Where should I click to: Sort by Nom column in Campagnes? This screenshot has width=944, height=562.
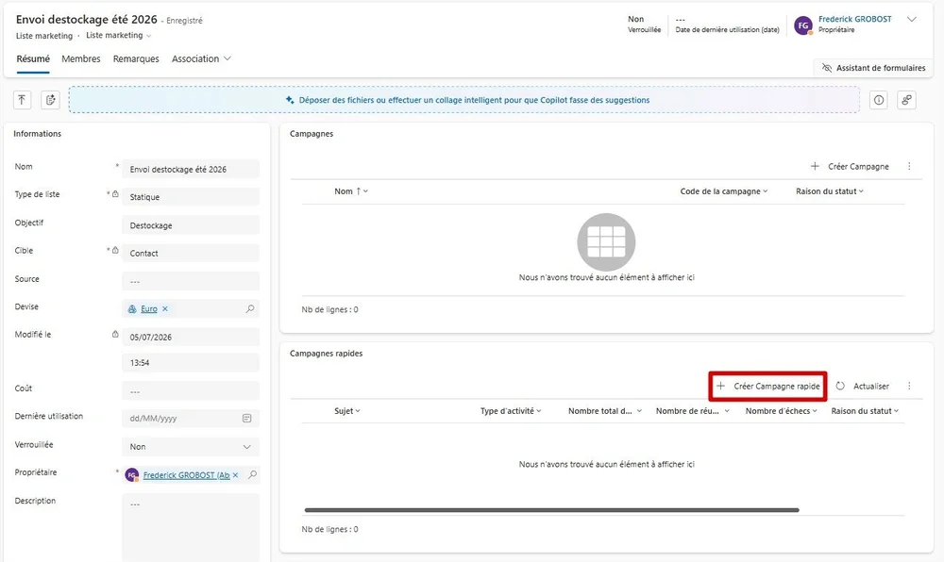(351, 191)
